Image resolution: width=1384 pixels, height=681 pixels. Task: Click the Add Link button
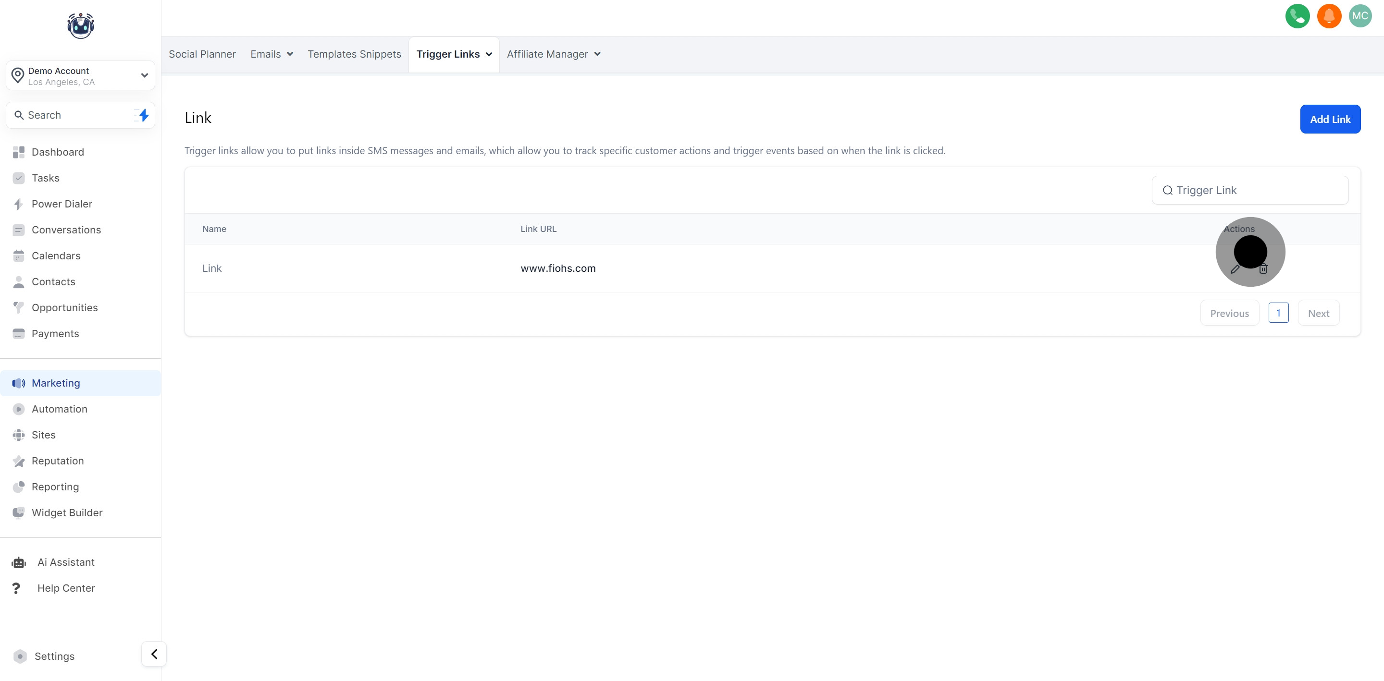pos(1330,119)
